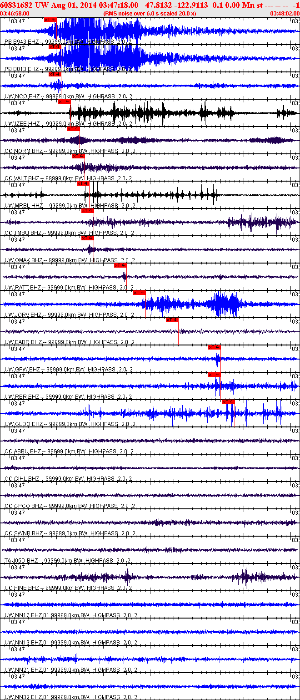Click the UO PINE BHZ station label

(x=69, y=588)
